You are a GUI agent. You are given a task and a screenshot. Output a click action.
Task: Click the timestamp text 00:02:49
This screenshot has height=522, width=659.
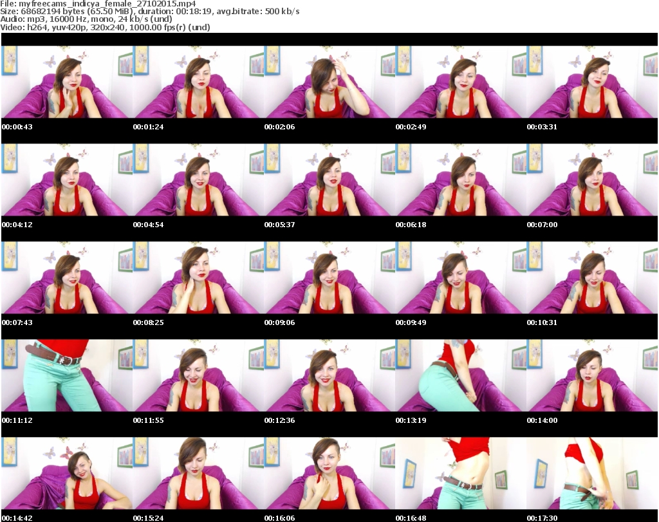pos(411,127)
